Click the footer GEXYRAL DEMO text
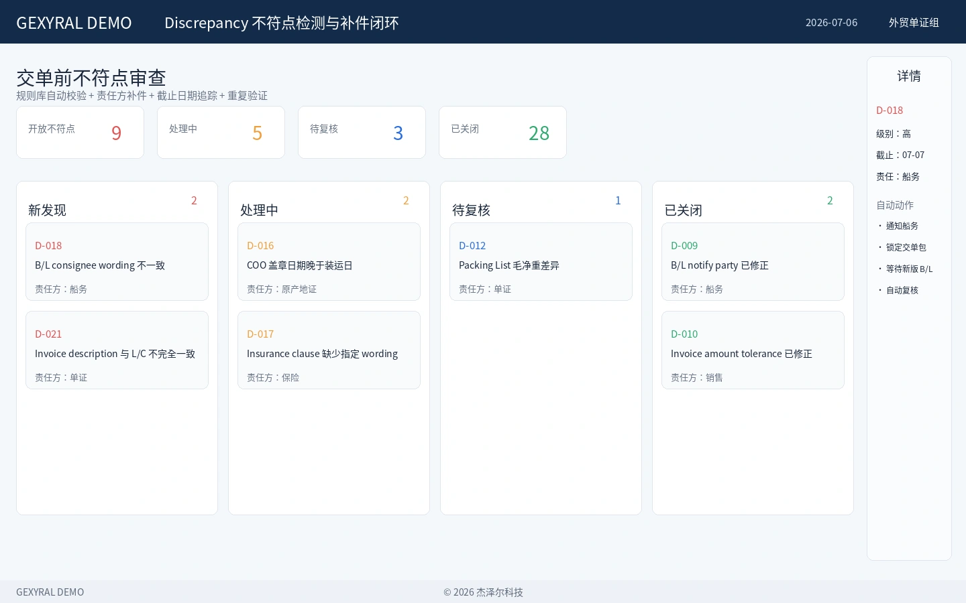The width and height of the screenshot is (966, 603). [50, 592]
